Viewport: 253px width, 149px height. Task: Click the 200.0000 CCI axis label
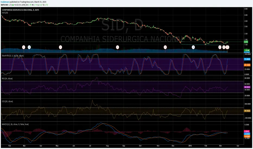[248, 104]
